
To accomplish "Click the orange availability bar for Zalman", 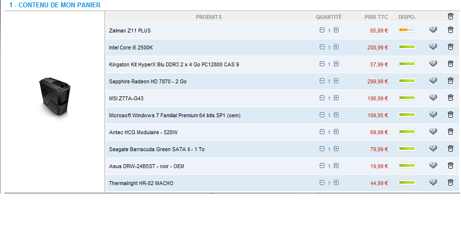I will click(407, 30).
